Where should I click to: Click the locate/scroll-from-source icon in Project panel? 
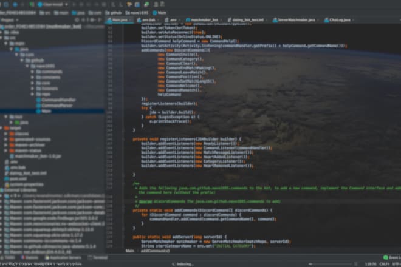click(77, 20)
